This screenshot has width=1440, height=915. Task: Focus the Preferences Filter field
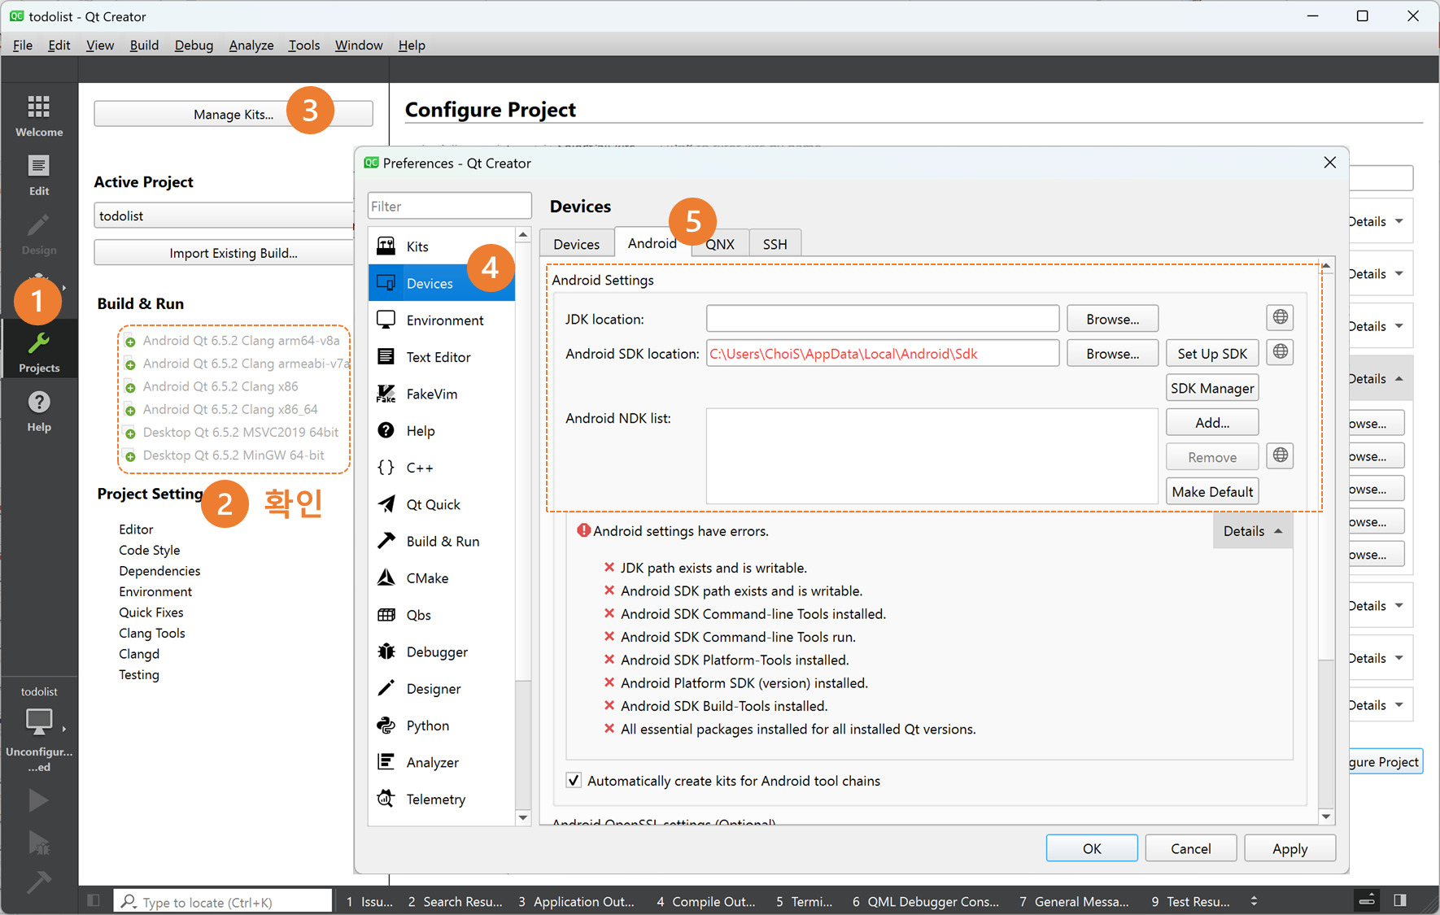tap(449, 207)
